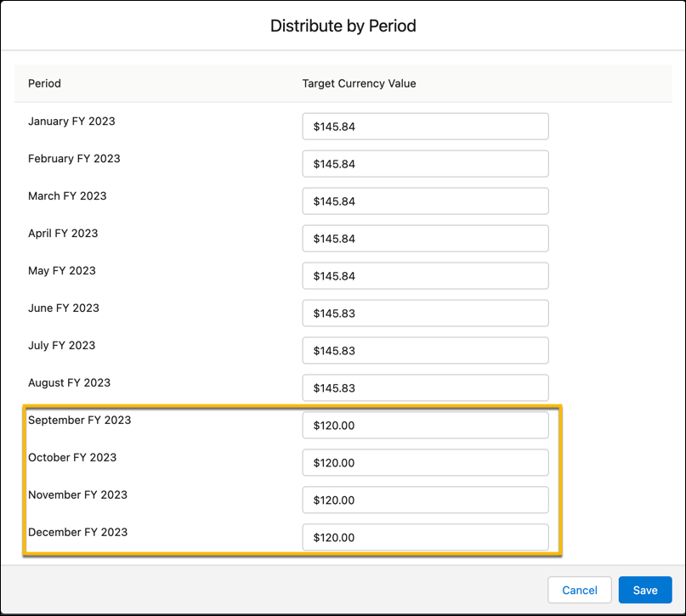Click the September FY 2023 value input
The height and width of the screenshot is (616, 686).
[x=425, y=425]
